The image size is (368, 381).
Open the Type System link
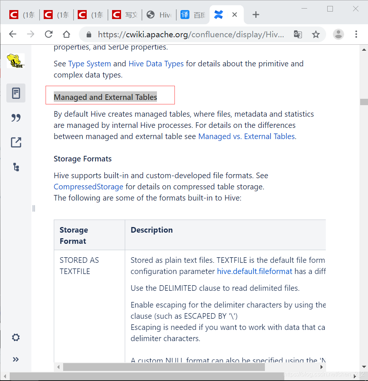pyautogui.click(x=90, y=64)
